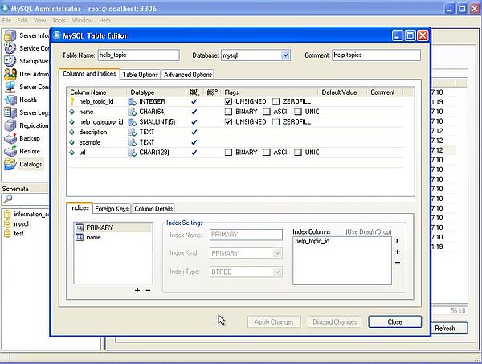Check BINARY flag for url column
482x364 pixels.
[228, 153]
